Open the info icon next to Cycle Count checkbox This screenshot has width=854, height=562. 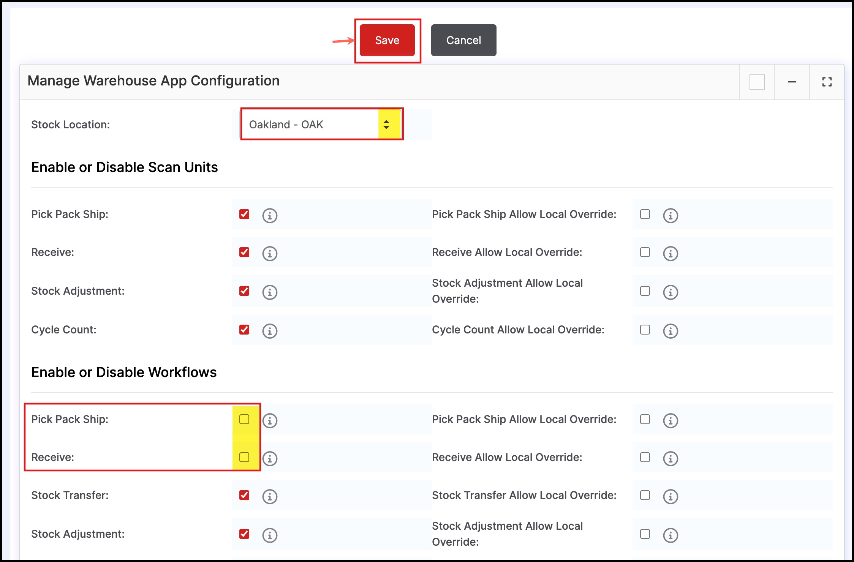(270, 331)
